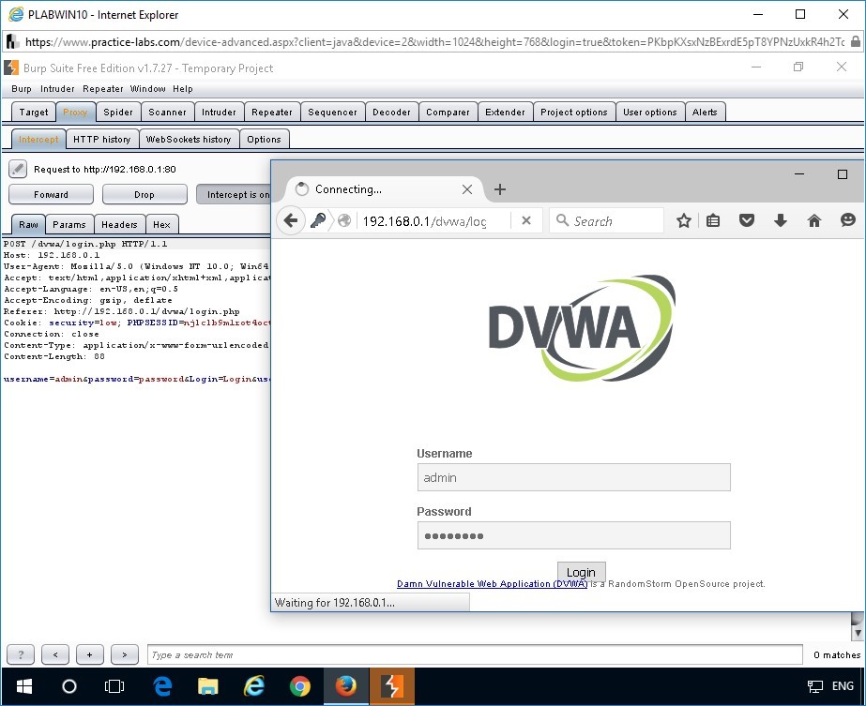The image size is (866, 706).
Task: Forward the intercepted request
Action: pyautogui.click(x=51, y=195)
